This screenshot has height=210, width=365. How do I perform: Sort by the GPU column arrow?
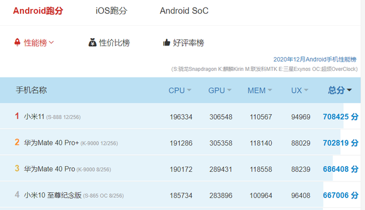pos(229,90)
